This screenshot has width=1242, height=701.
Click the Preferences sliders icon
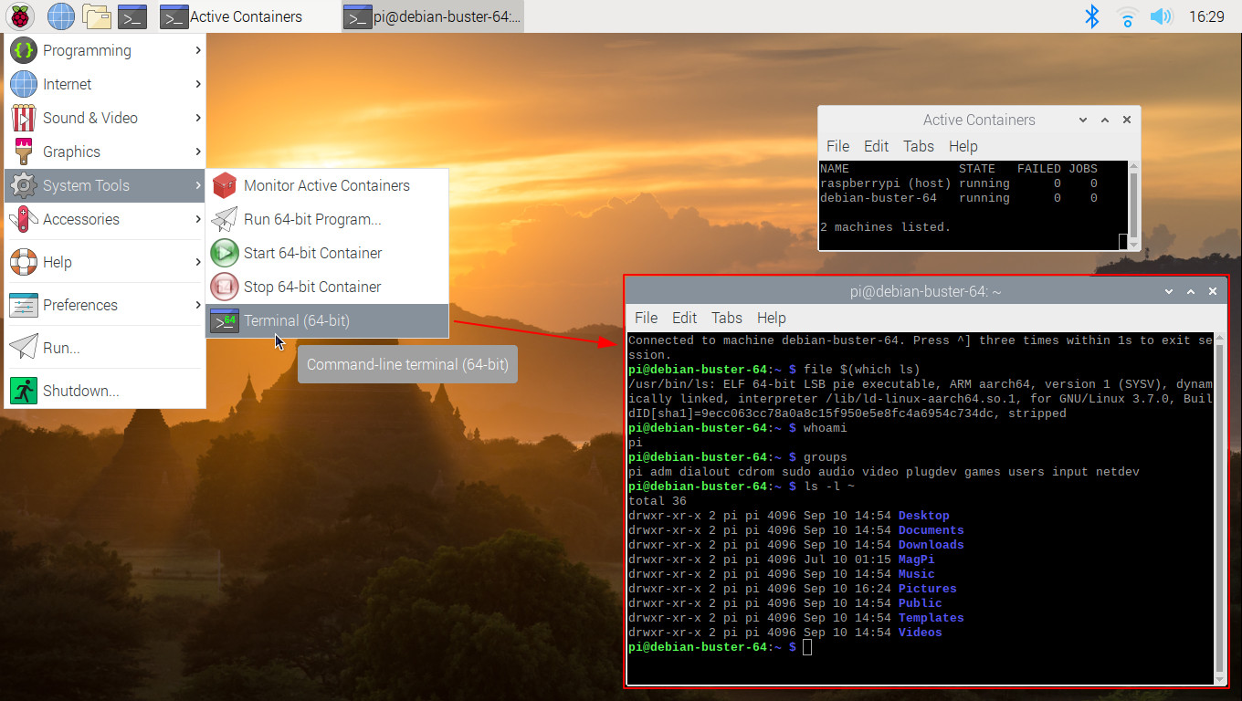pos(24,305)
